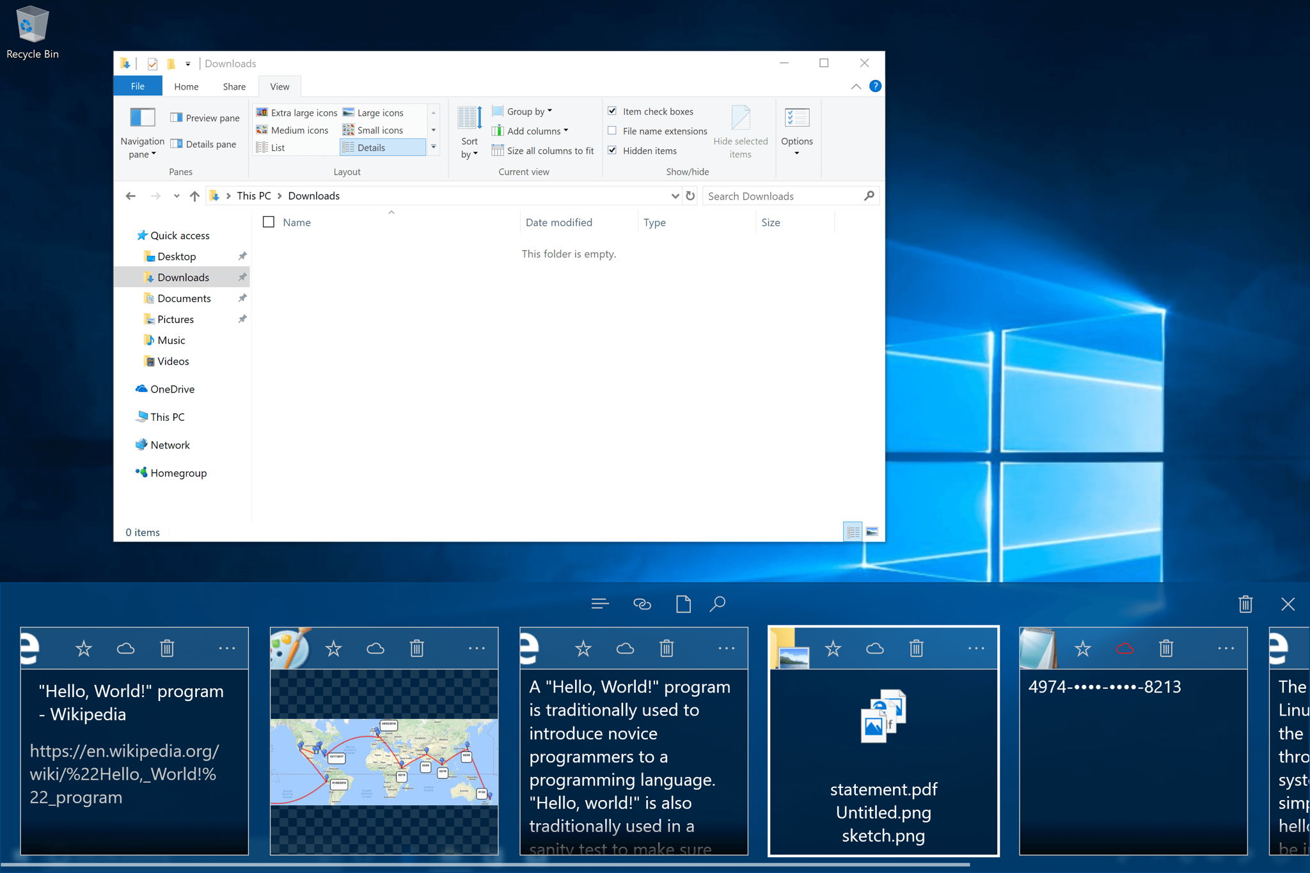Open recent locations dropdown arrow
The width and height of the screenshot is (1310, 873).
(x=177, y=196)
